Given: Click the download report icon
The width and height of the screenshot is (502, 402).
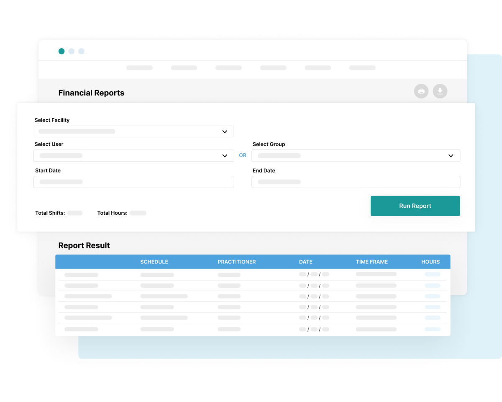Looking at the screenshot, I should [x=440, y=91].
